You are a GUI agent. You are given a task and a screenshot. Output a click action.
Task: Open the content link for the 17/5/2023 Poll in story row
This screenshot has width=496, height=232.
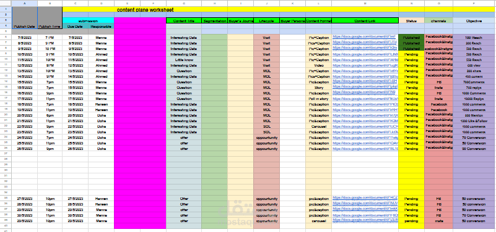pos(365,98)
